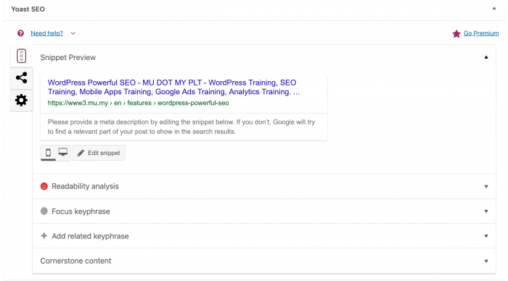Open the Add related keyphrase section
The width and height of the screenshot is (508, 281).
click(264, 236)
